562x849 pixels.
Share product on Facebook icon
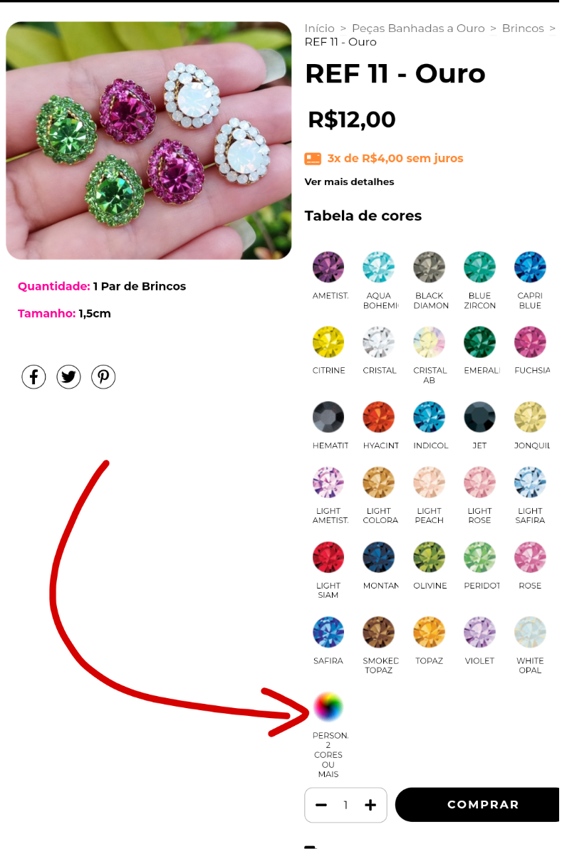point(33,377)
